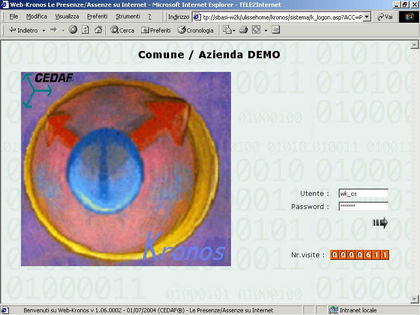Viewport: 420px width, 315px height.
Task: Click the scrollbar down arrow
Action: click(x=414, y=298)
